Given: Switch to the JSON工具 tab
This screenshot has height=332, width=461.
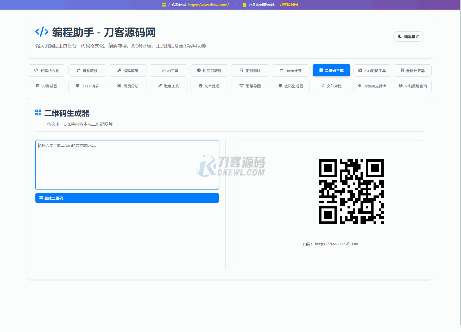Looking at the screenshot, I should 169,71.
